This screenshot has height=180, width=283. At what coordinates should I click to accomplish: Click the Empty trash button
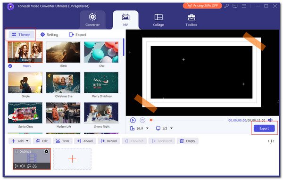pyautogui.click(x=188, y=141)
